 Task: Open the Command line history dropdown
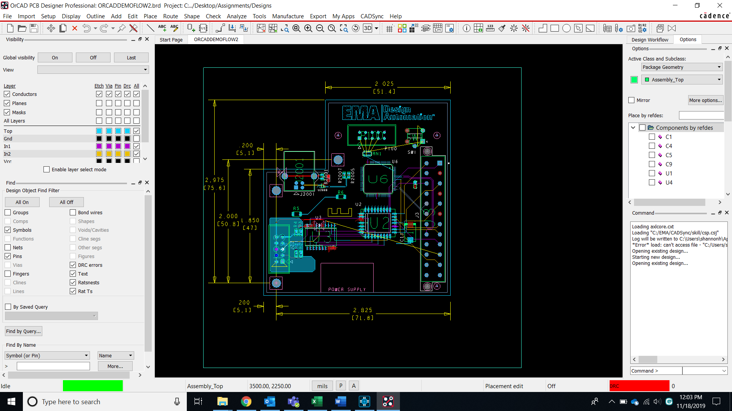pyautogui.click(x=724, y=371)
